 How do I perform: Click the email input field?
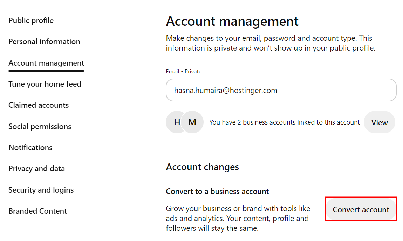pos(280,90)
